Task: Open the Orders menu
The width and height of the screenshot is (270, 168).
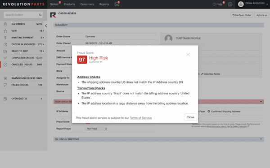Action: point(54,4)
